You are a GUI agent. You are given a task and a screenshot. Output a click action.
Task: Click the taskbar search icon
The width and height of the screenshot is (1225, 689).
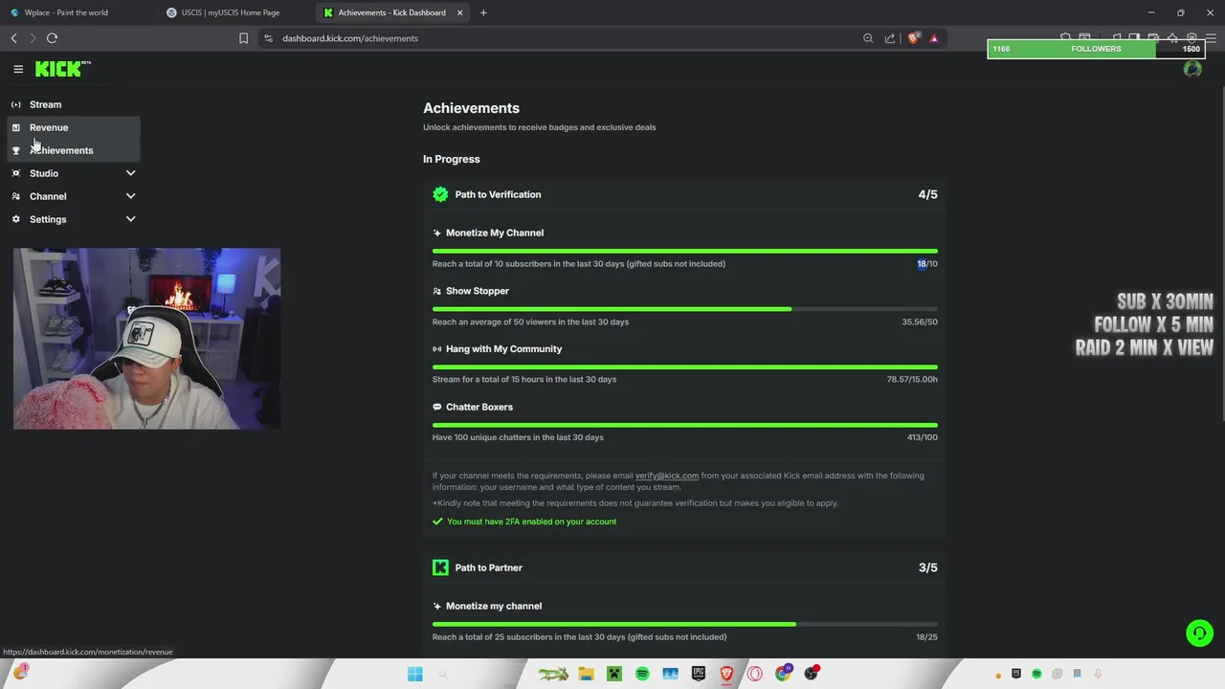coord(442,674)
